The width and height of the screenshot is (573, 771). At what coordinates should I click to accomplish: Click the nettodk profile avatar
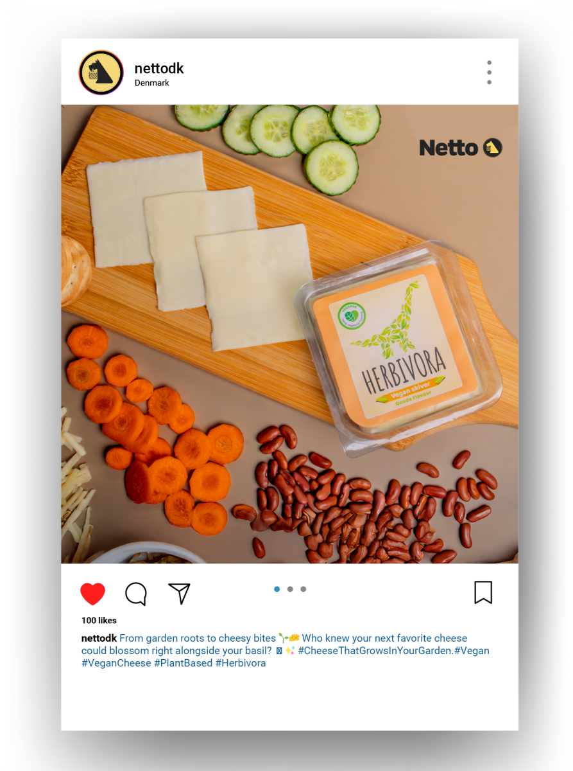pos(101,73)
